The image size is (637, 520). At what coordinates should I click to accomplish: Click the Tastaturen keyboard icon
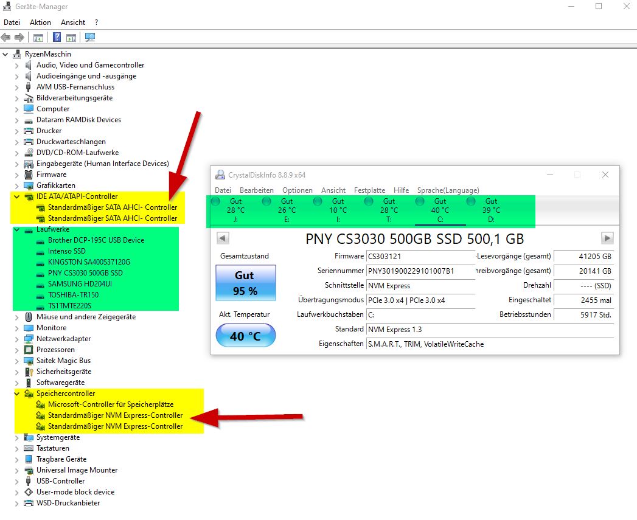[x=29, y=448]
